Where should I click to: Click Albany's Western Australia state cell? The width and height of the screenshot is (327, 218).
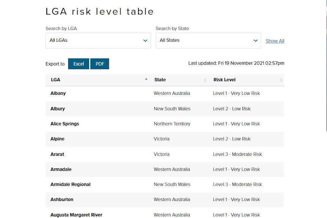click(172, 93)
